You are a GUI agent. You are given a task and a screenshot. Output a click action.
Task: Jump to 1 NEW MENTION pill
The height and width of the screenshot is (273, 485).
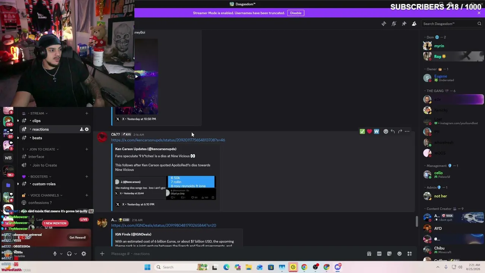pyautogui.click(x=55, y=223)
